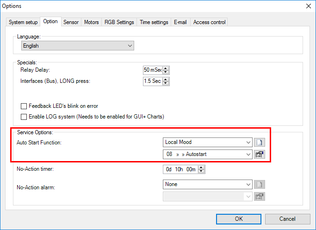The height and width of the screenshot is (230, 316).
Task: Enable LOG system checkbox
Action: [x=24, y=117]
